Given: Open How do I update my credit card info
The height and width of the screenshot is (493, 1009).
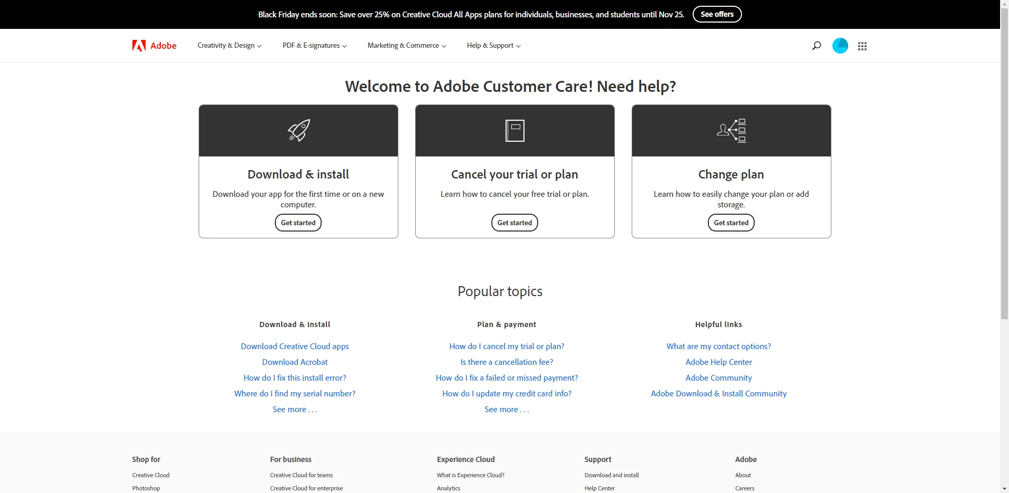Looking at the screenshot, I should (x=507, y=394).
